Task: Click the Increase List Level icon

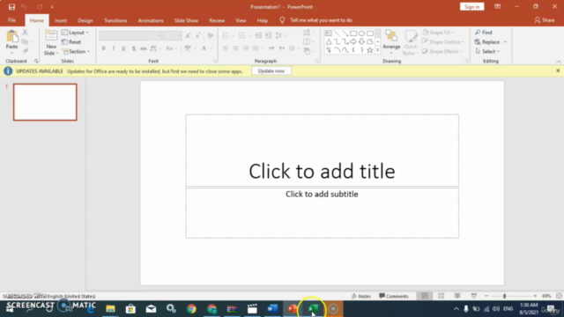Action: point(268,35)
